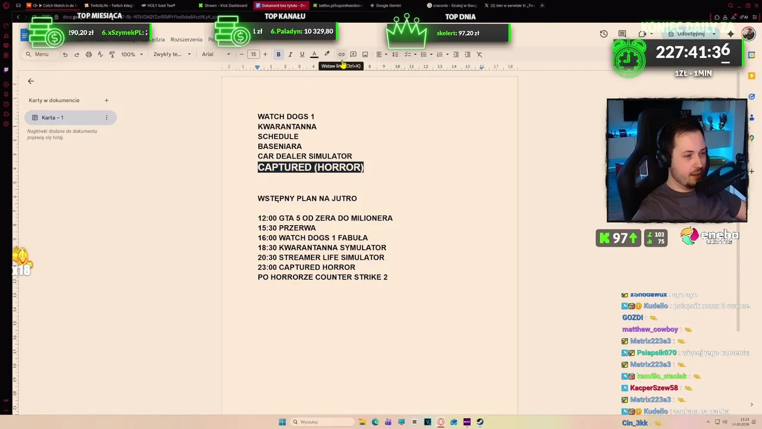Open the Udostępnij dropdown arrow
The height and width of the screenshot is (429, 762).
point(714,34)
